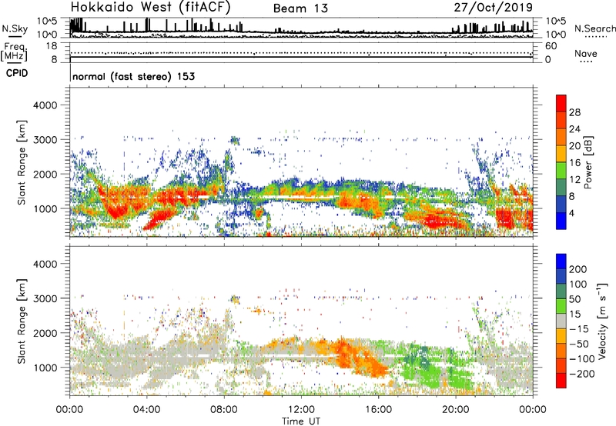Screen dimensions: 616x426
Task: Select the orange Power segment between 20 and 24
Action: pyautogui.click(x=561, y=137)
